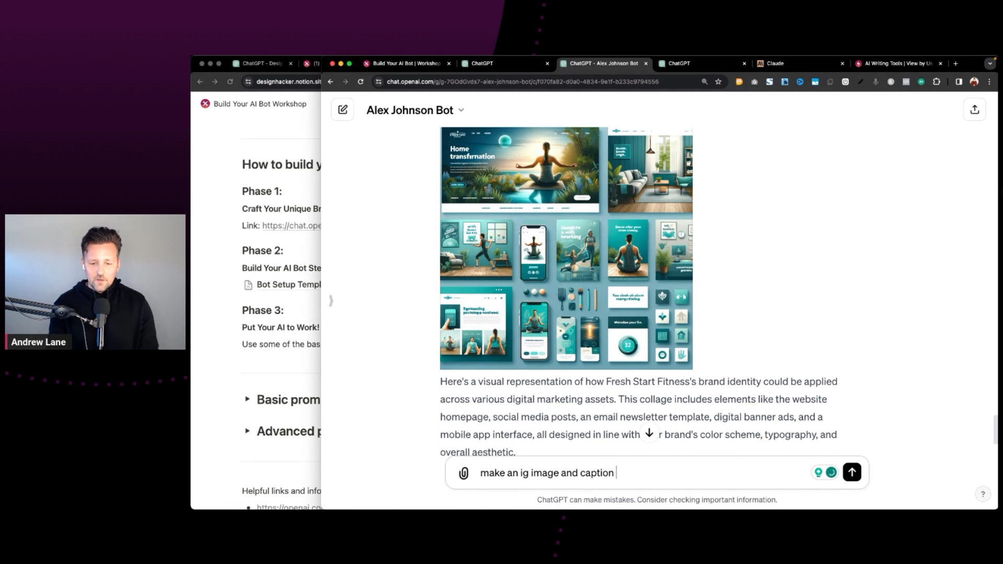The width and height of the screenshot is (1003, 564).
Task: Open the Loom camera extension icon
Action: 754,82
